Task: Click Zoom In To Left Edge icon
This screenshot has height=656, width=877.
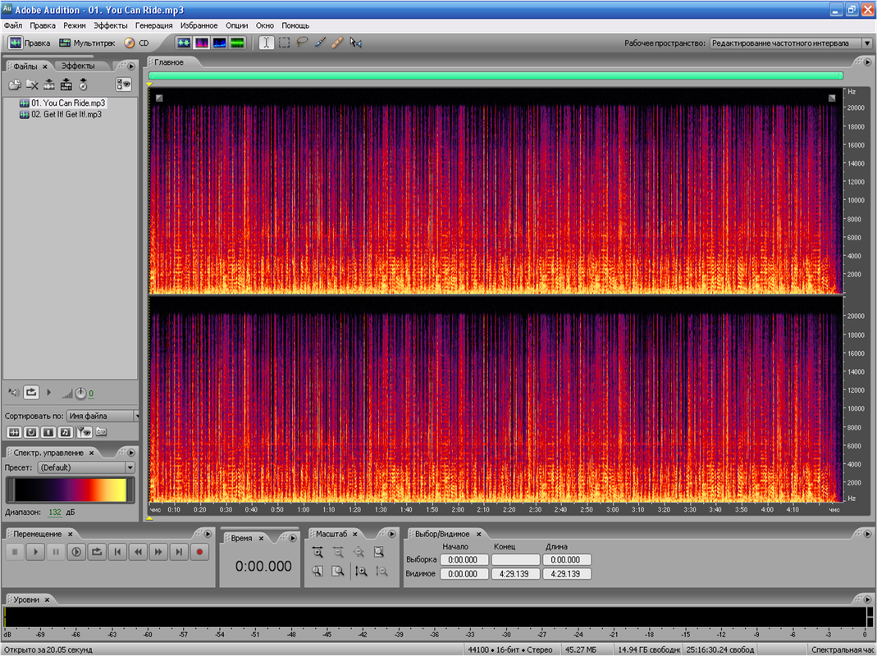Action: click(x=317, y=571)
